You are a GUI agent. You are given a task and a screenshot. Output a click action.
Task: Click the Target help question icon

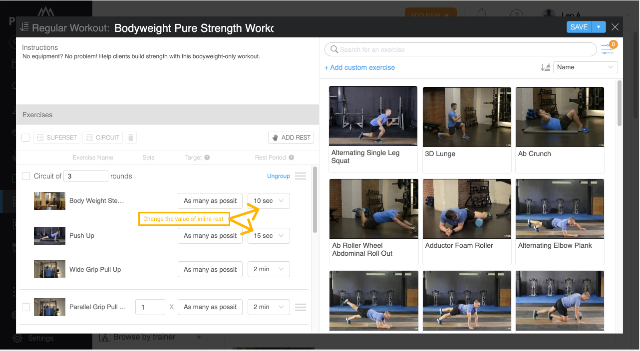207,158
